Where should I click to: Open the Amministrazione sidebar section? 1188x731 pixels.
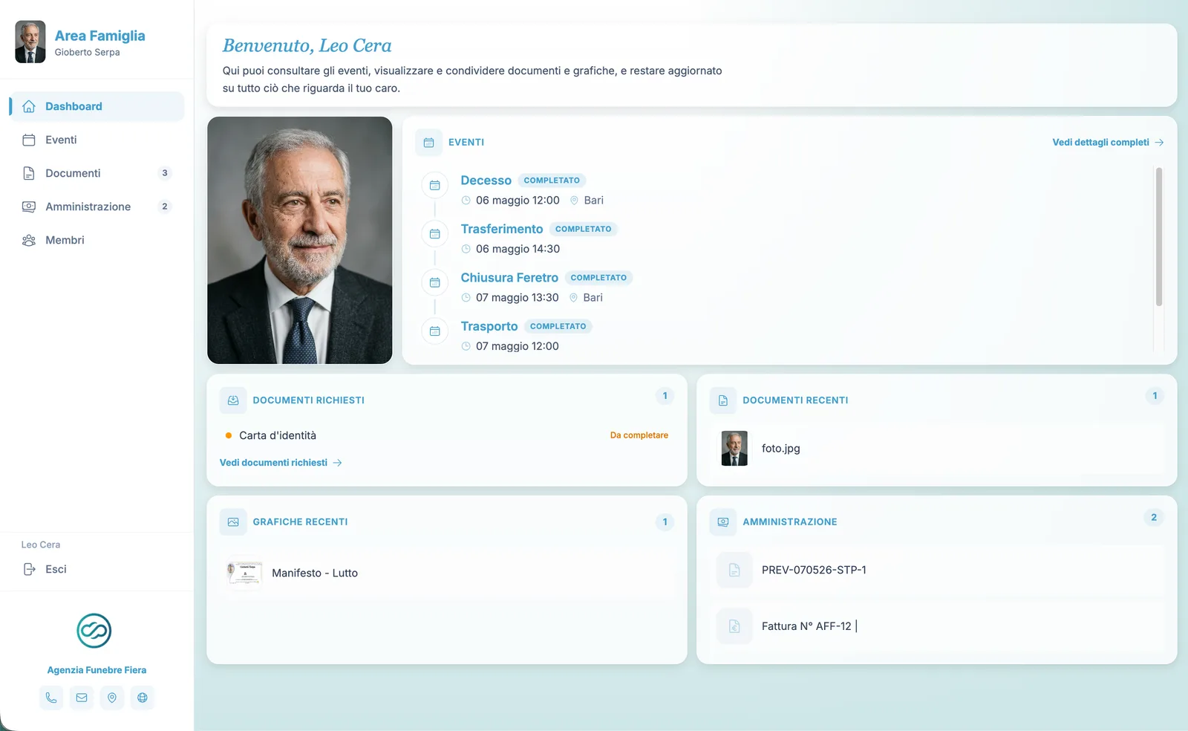[x=97, y=207]
